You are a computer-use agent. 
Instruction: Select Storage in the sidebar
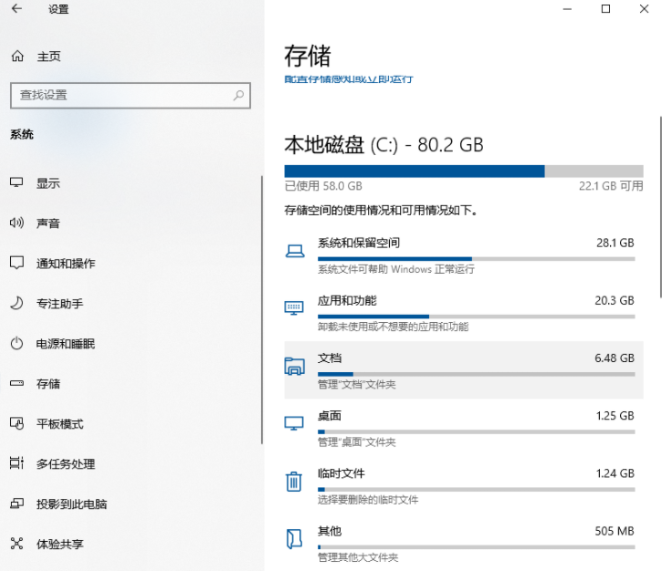coord(48,384)
